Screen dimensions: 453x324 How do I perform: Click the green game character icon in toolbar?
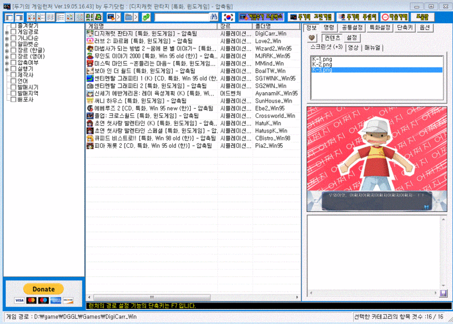click(99, 17)
